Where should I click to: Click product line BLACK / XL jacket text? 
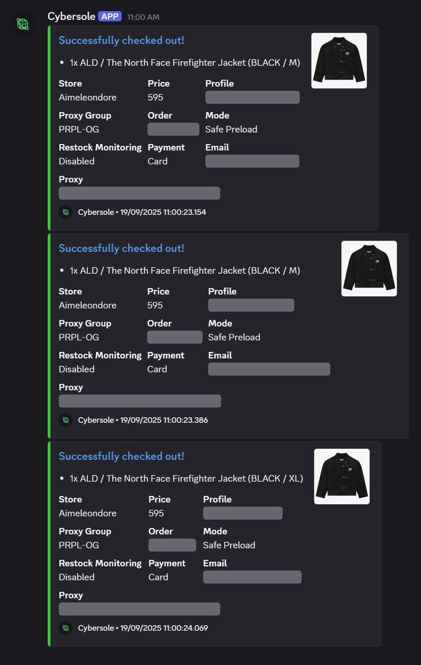tap(186, 478)
